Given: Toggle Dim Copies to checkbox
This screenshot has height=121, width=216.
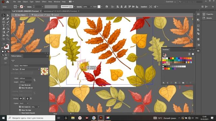Looking at the screenshot, I should [x=20, y=107].
